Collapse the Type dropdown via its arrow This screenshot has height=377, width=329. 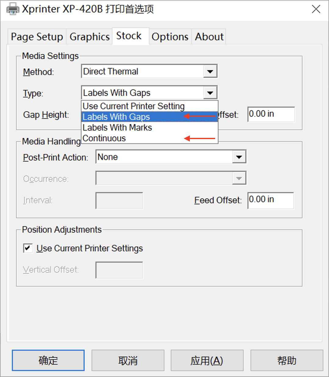[x=210, y=93]
